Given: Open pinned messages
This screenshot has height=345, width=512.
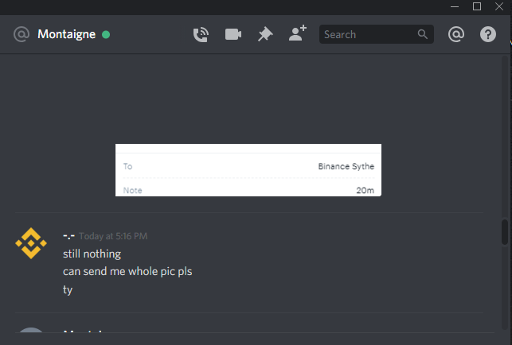Looking at the screenshot, I should pyautogui.click(x=265, y=34).
